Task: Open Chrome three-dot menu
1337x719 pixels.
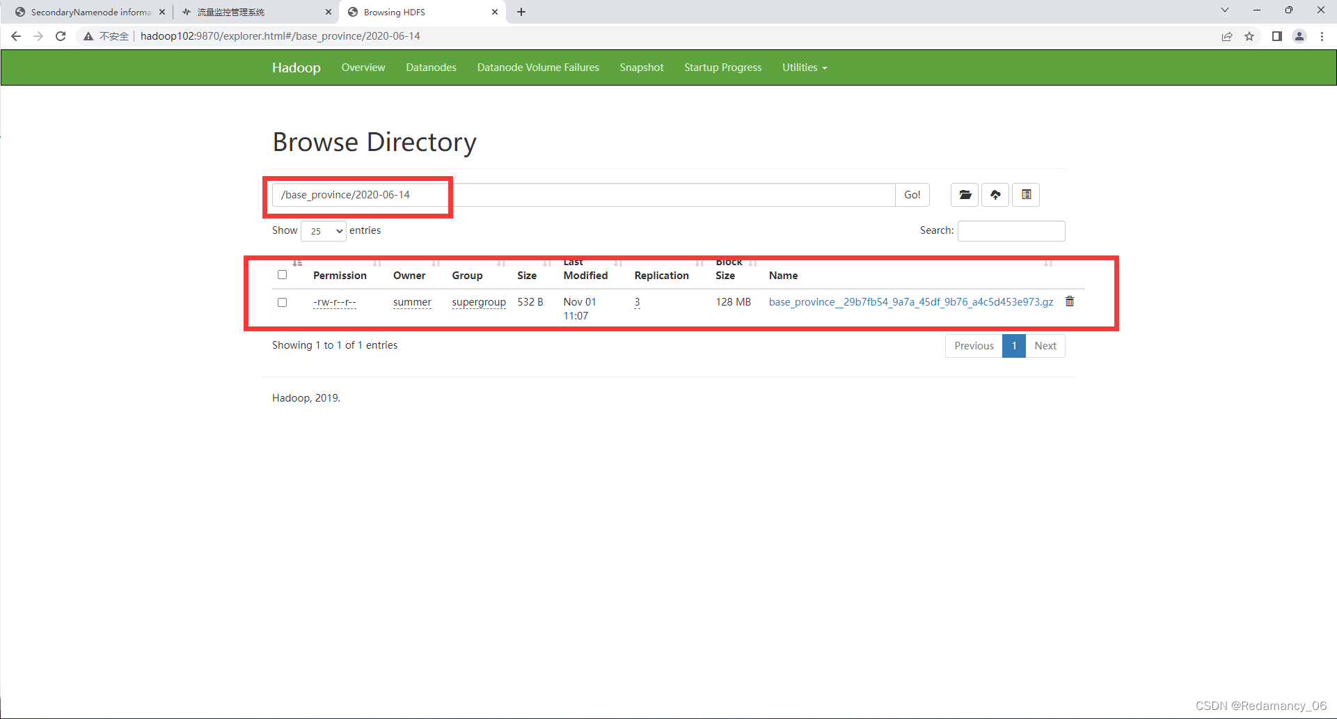Action: 1322,36
